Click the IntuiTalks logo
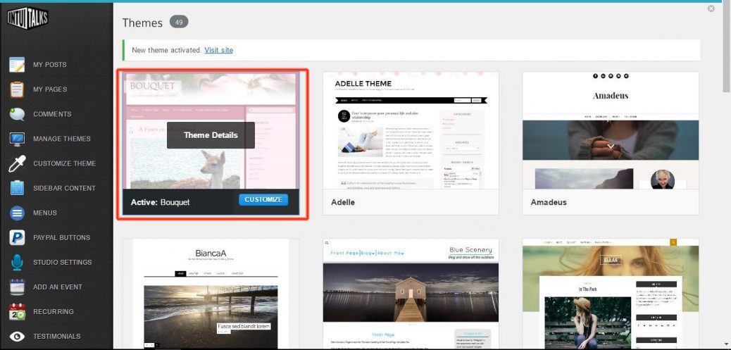The width and height of the screenshot is (731, 350). pyautogui.click(x=27, y=18)
